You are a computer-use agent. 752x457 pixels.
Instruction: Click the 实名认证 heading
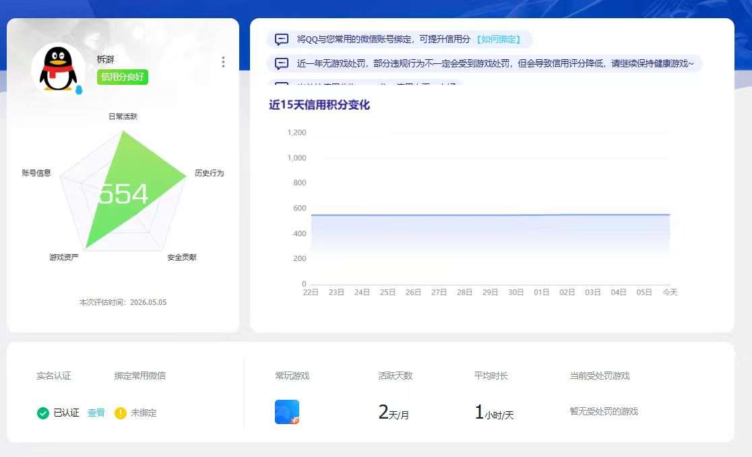tap(54, 376)
